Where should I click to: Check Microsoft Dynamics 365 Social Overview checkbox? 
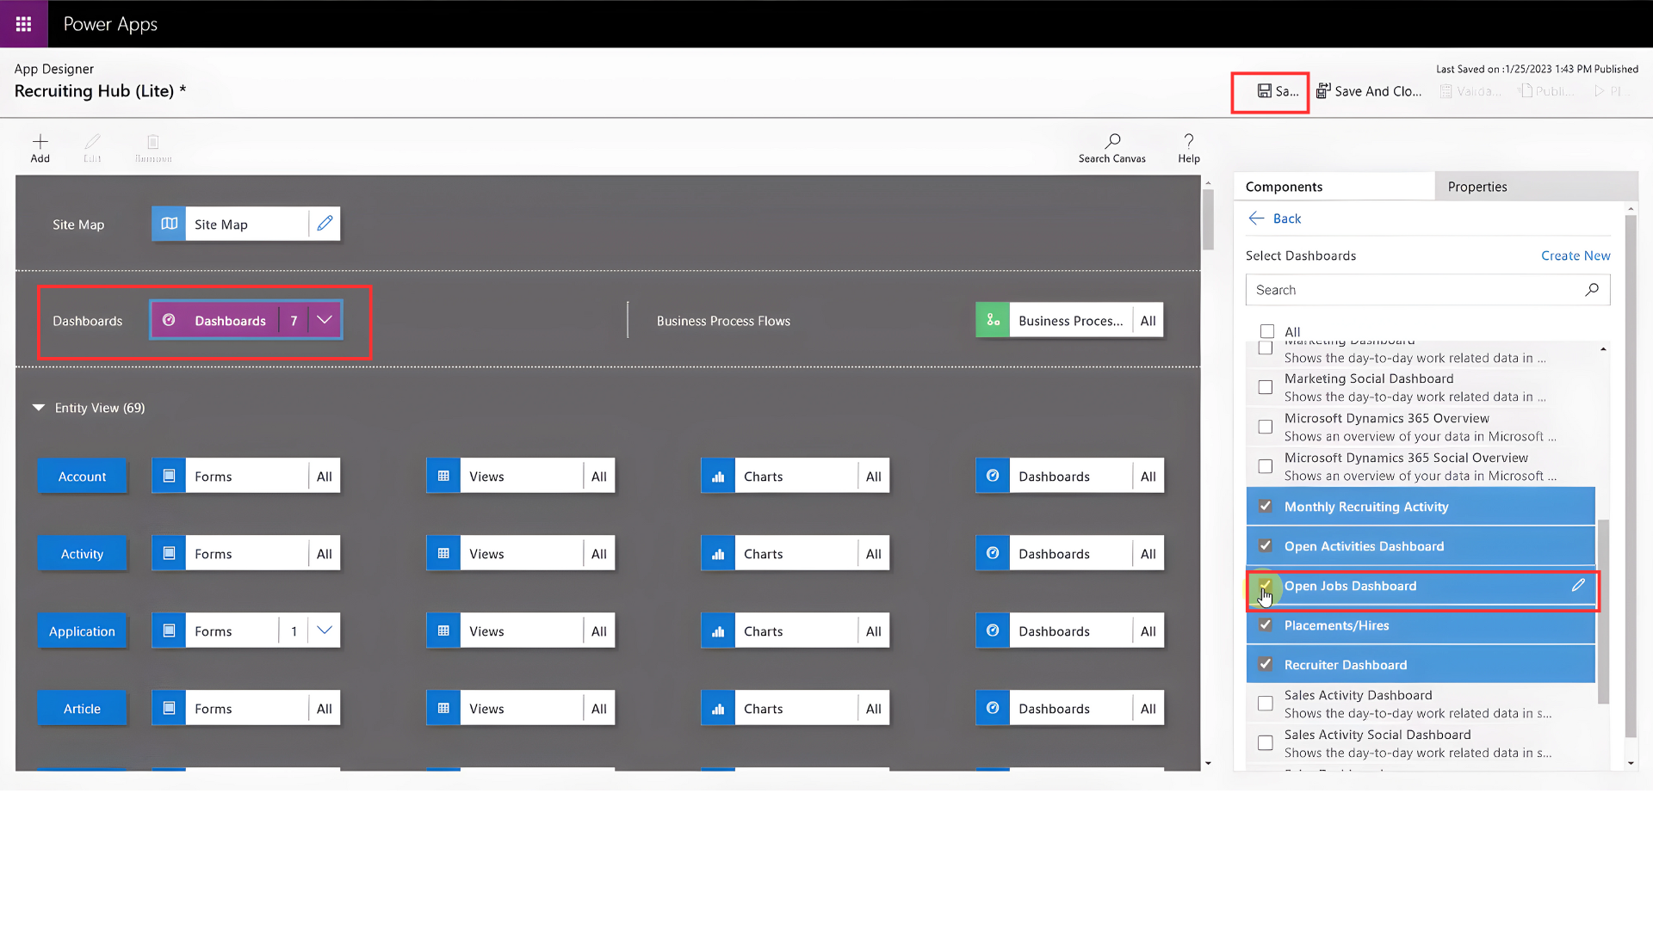(x=1266, y=466)
